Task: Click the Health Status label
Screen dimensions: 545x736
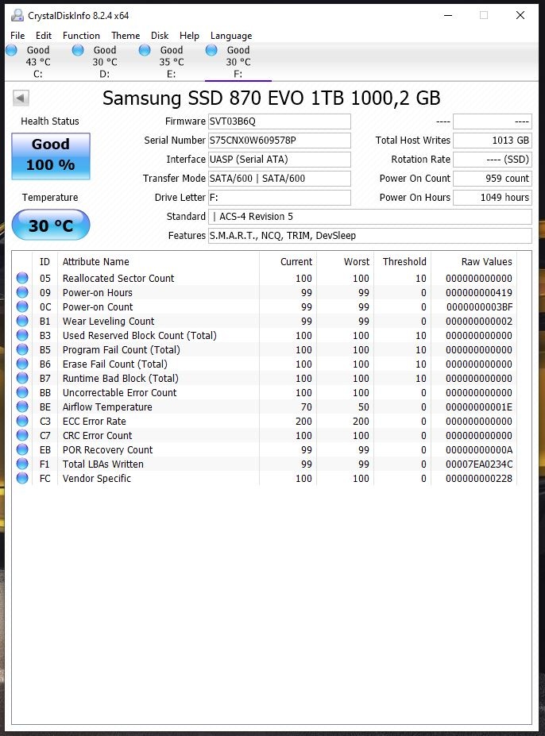Action: click(50, 121)
